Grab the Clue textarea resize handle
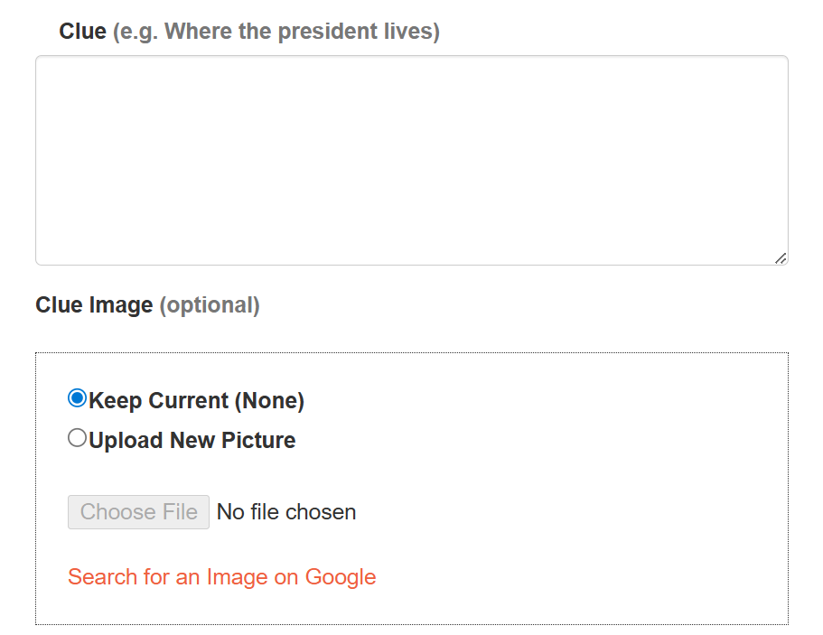 [781, 258]
